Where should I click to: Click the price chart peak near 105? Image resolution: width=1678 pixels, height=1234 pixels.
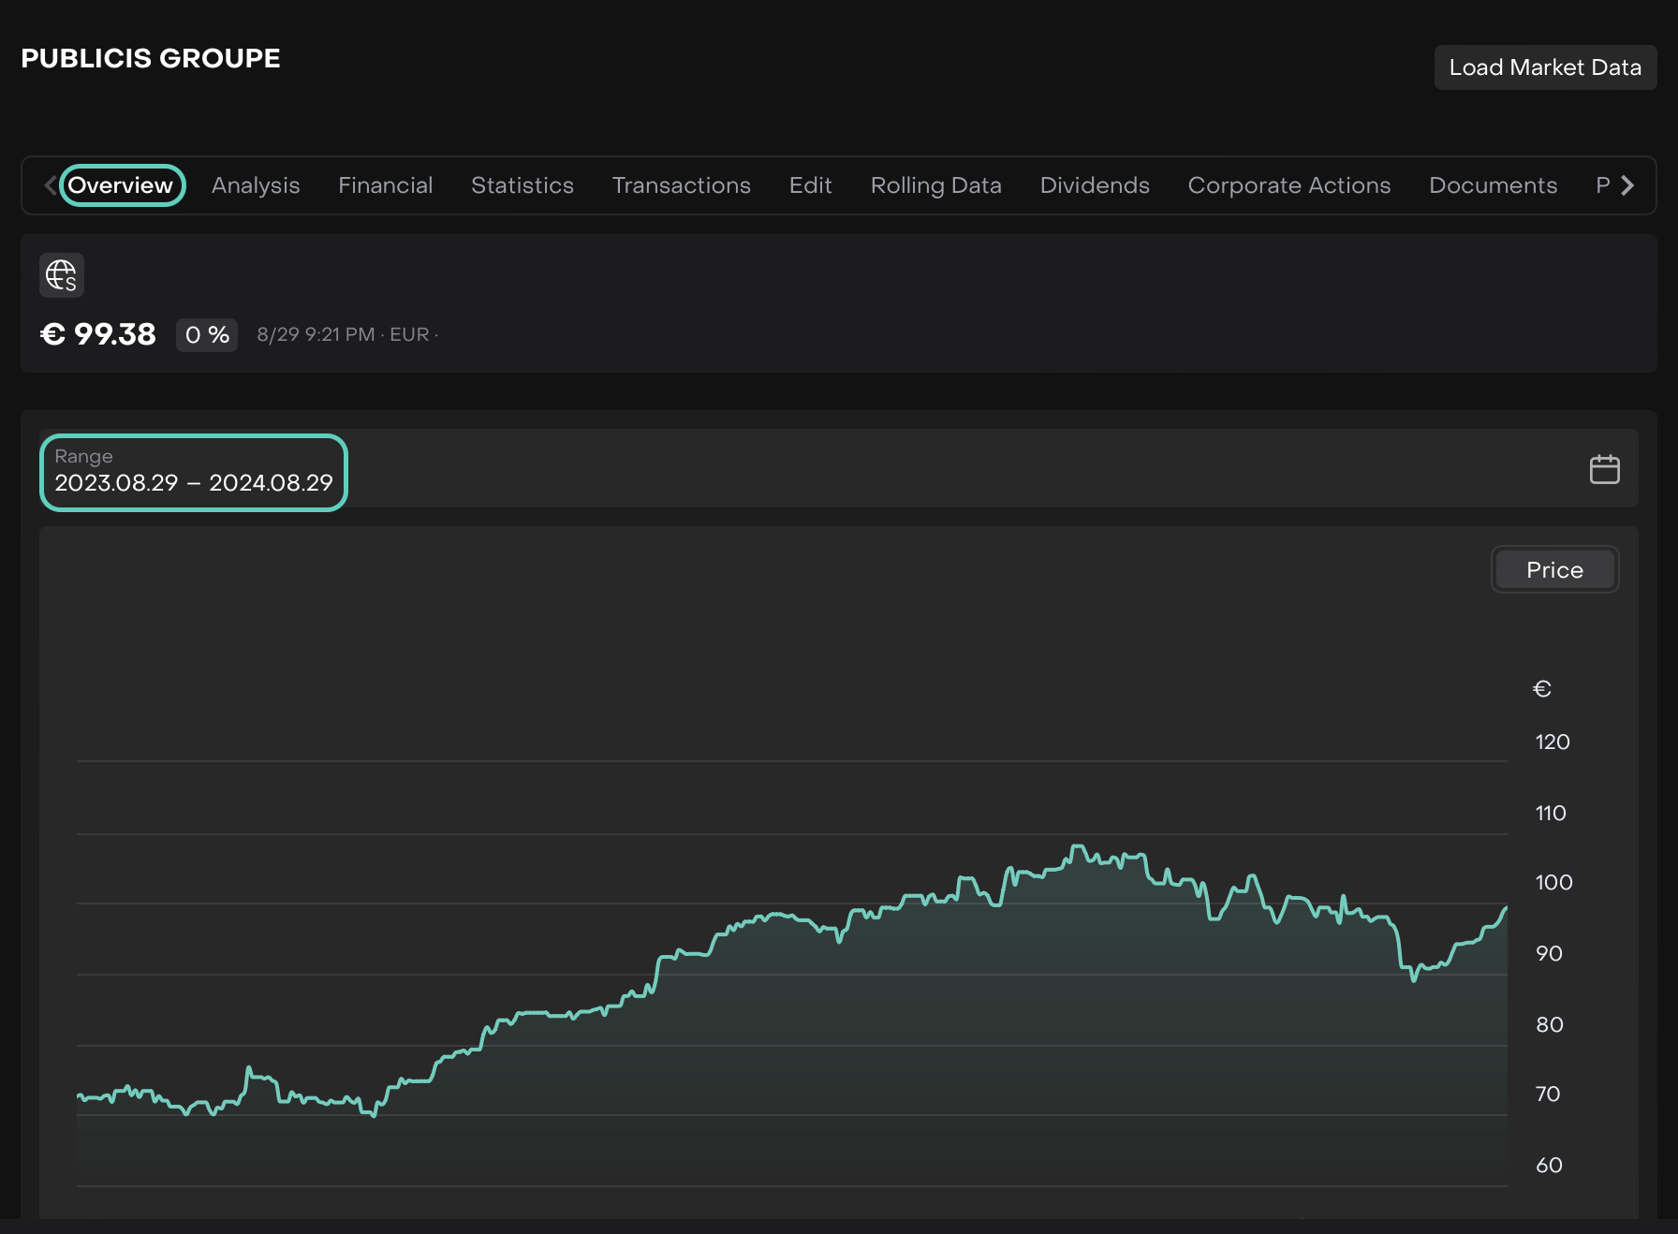click(x=1077, y=846)
